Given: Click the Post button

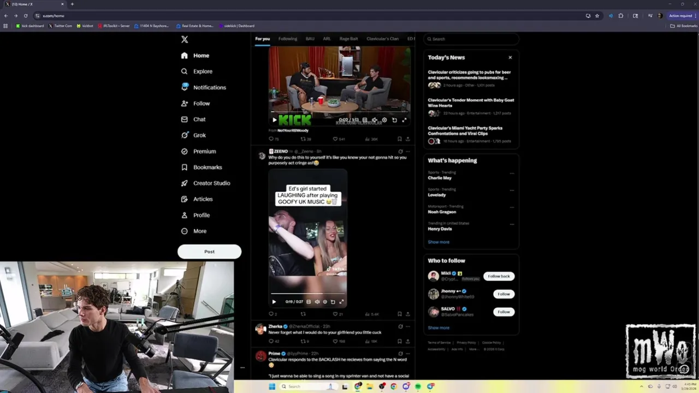Looking at the screenshot, I should tap(209, 252).
